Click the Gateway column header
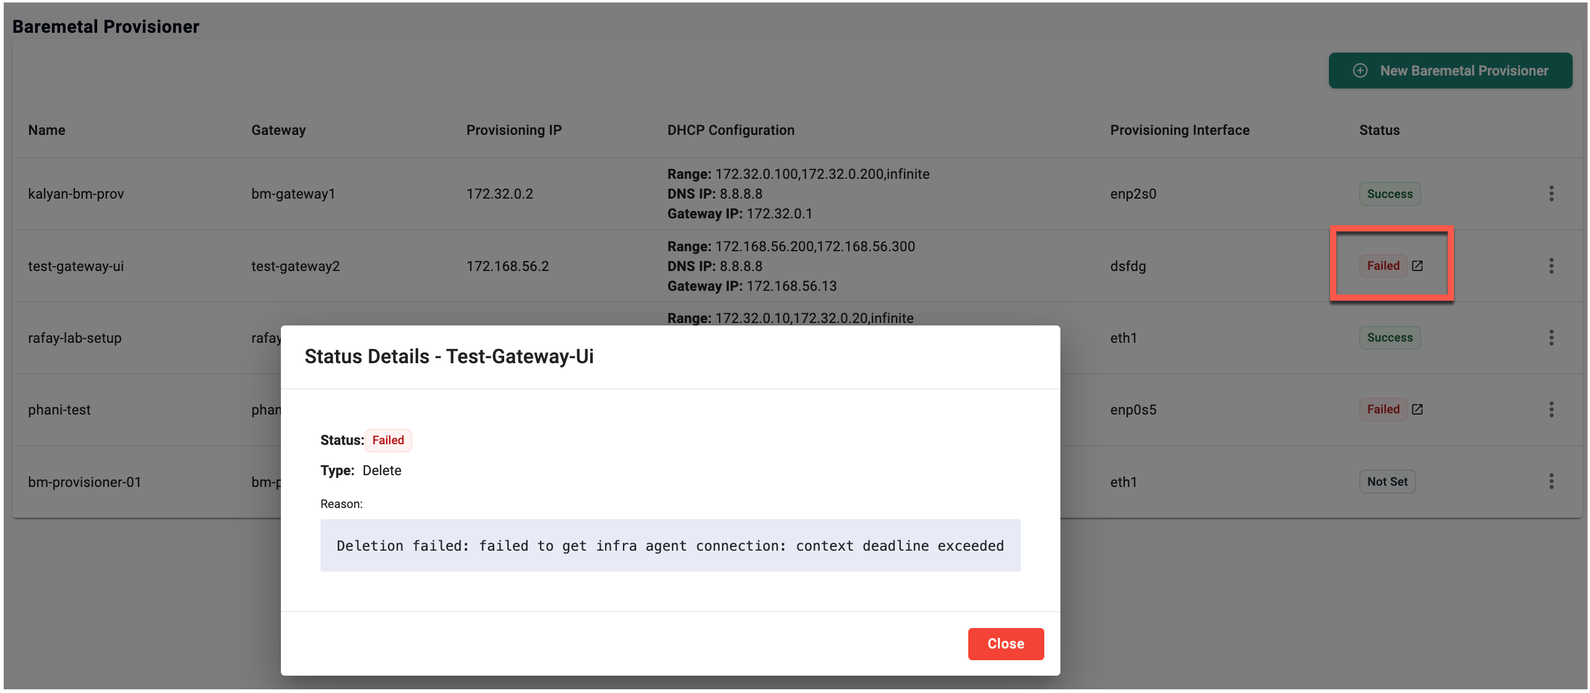The height and width of the screenshot is (693, 1590). [x=278, y=130]
